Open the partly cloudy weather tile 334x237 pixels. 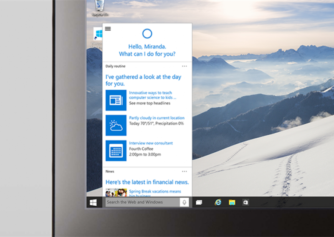point(116,125)
